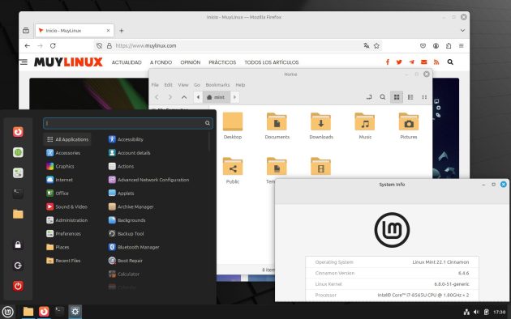Screen dimensions: 511x319
Task: Go to PRÁCTICOS section on MuyLinux
Action: pos(222,62)
